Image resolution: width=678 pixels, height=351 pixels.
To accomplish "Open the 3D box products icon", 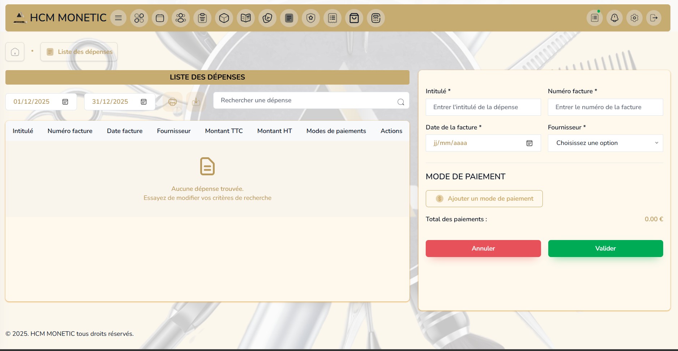I will point(224,18).
